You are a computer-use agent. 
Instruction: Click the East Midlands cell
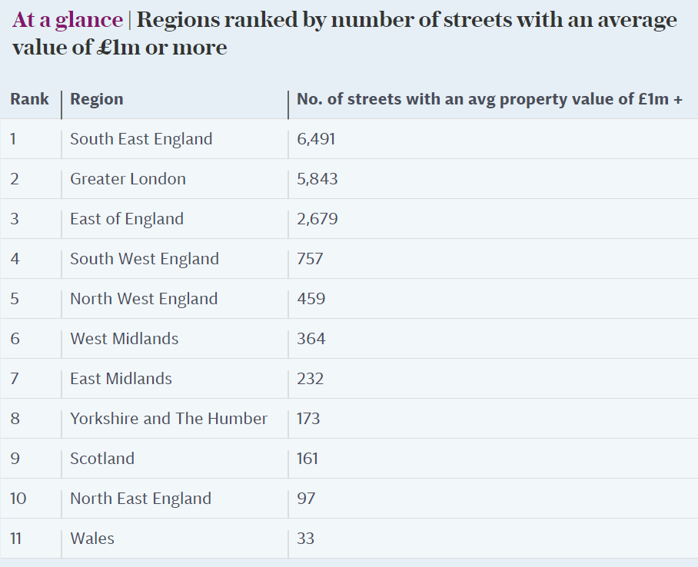(x=121, y=379)
